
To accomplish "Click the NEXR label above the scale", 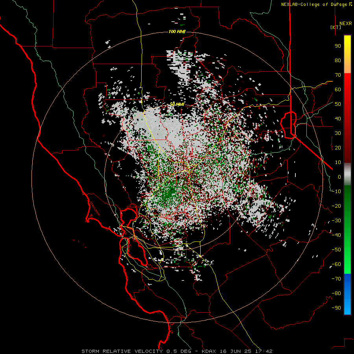I will 345,24.
